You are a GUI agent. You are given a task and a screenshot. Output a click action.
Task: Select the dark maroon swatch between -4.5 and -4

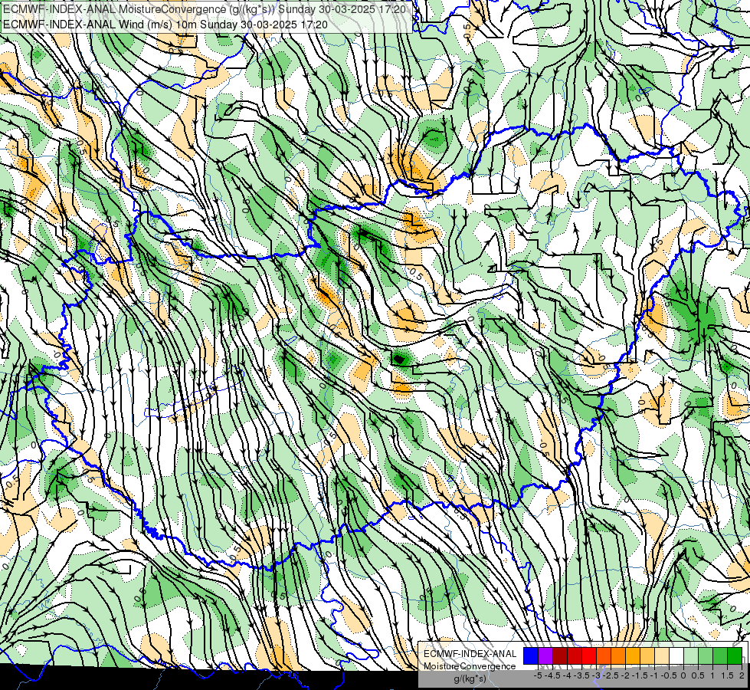click(560, 656)
